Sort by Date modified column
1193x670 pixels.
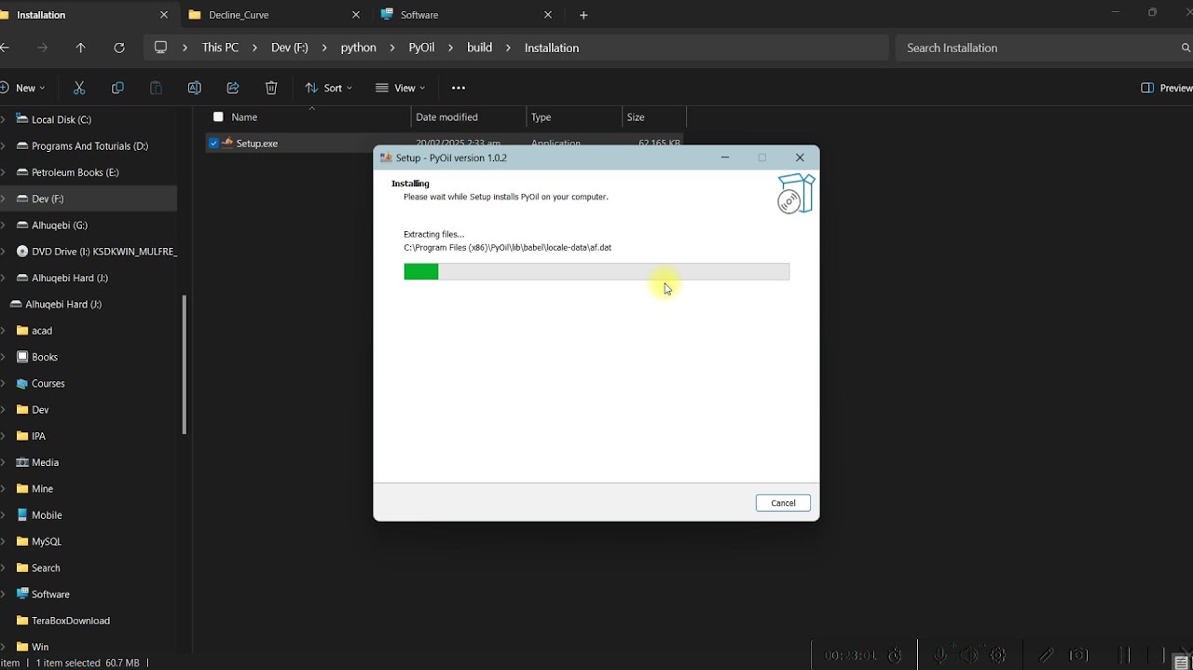click(469, 117)
